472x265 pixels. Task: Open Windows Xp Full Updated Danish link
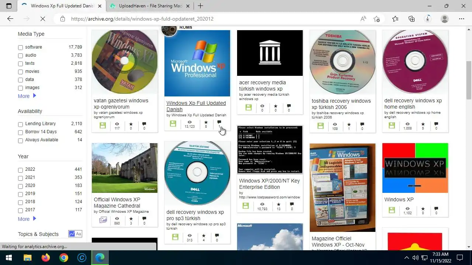click(196, 106)
